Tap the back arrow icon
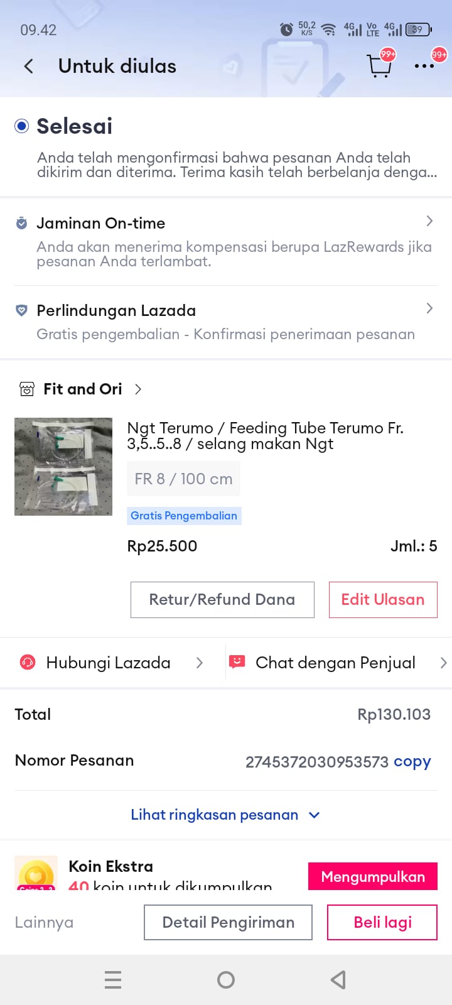The image size is (452, 1005). 29,67
